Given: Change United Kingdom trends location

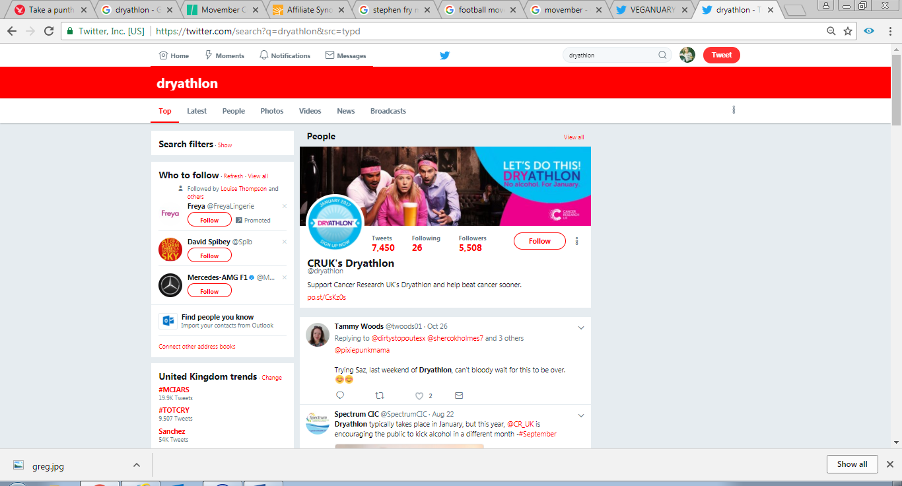Looking at the screenshot, I should (x=271, y=378).
